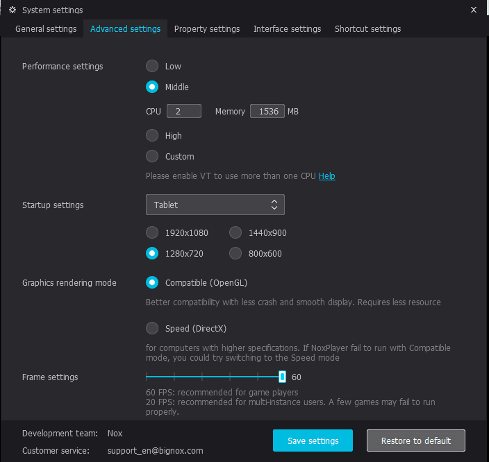The height and width of the screenshot is (462, 489).
Task: Click the frame value 60 label
Action: (297, 377)
